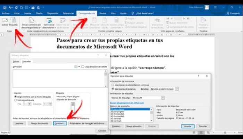Select the Sólo una etiqueta radio button
This screenshot has height=139, width=243.
coord(16,100)
